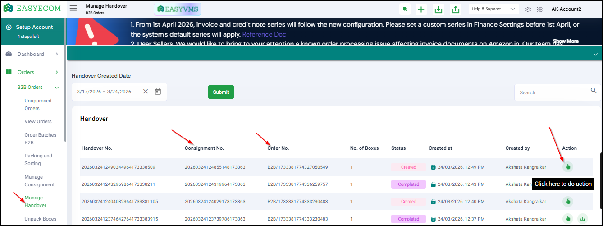Click Show More on the announcement banner

click(x=566, y=41)
